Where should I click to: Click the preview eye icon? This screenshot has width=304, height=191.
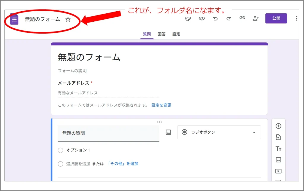(202, 18)
